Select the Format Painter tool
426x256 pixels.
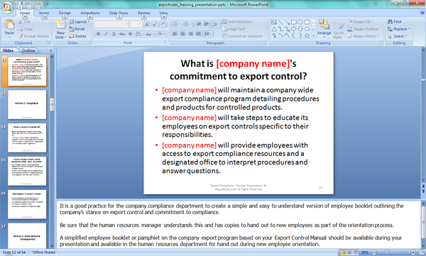point(33,36)
